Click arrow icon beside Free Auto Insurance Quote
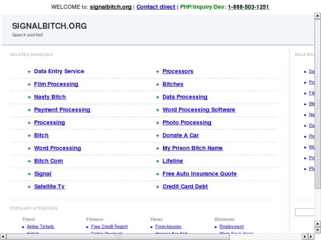321x240 pixels. click(x=158, y=174)
